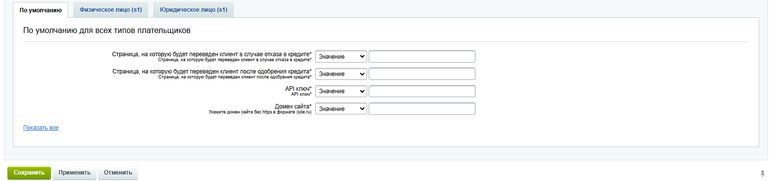
Task: Open the Значение dropdown for credit refusal page
Action: click(341, 57)
